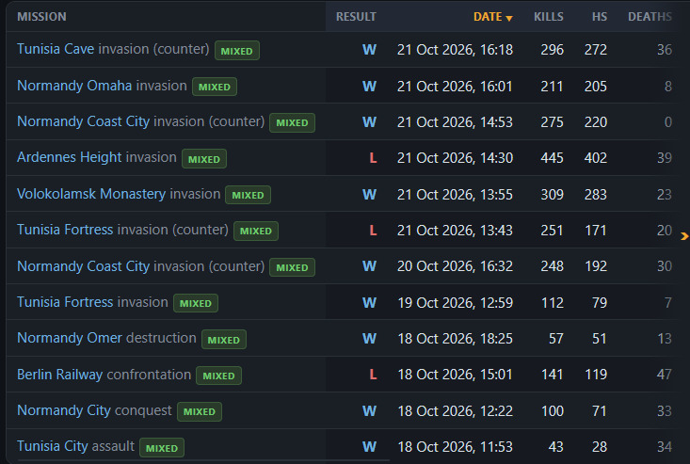The height and width of the screenshot is (464, 690).
Task: Click date 21 Oct 2026, 14:53
Action: point(455,121)
